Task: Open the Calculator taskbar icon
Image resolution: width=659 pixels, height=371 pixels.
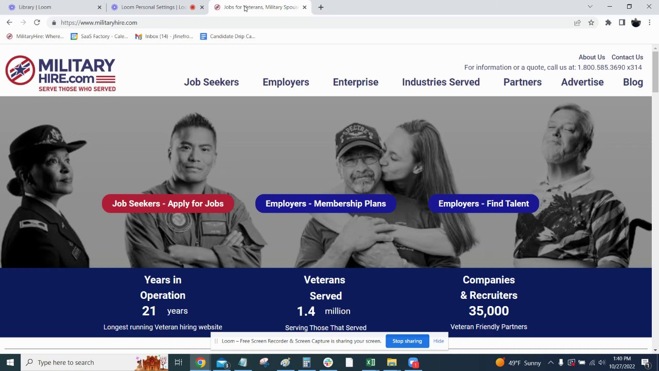Action: click(306, 362)
